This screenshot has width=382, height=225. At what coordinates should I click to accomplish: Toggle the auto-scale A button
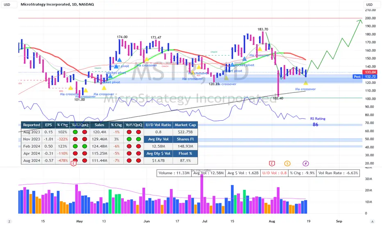coord(372,221)
